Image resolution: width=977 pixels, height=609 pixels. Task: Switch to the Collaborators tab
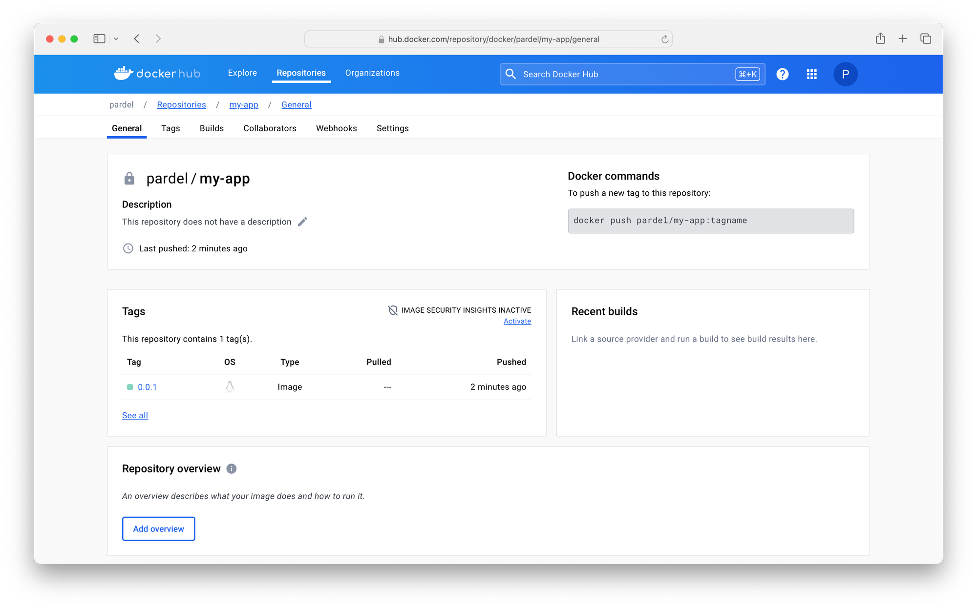(x=270, y=128)
